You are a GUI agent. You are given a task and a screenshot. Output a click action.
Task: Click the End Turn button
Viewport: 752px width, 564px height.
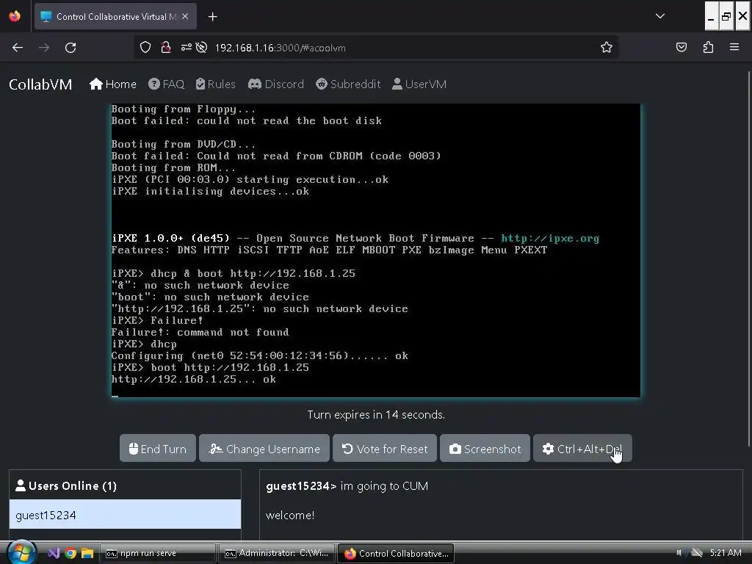(x=157, y=449)
